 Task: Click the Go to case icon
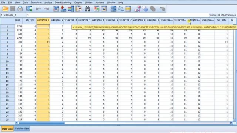(56, 9)
